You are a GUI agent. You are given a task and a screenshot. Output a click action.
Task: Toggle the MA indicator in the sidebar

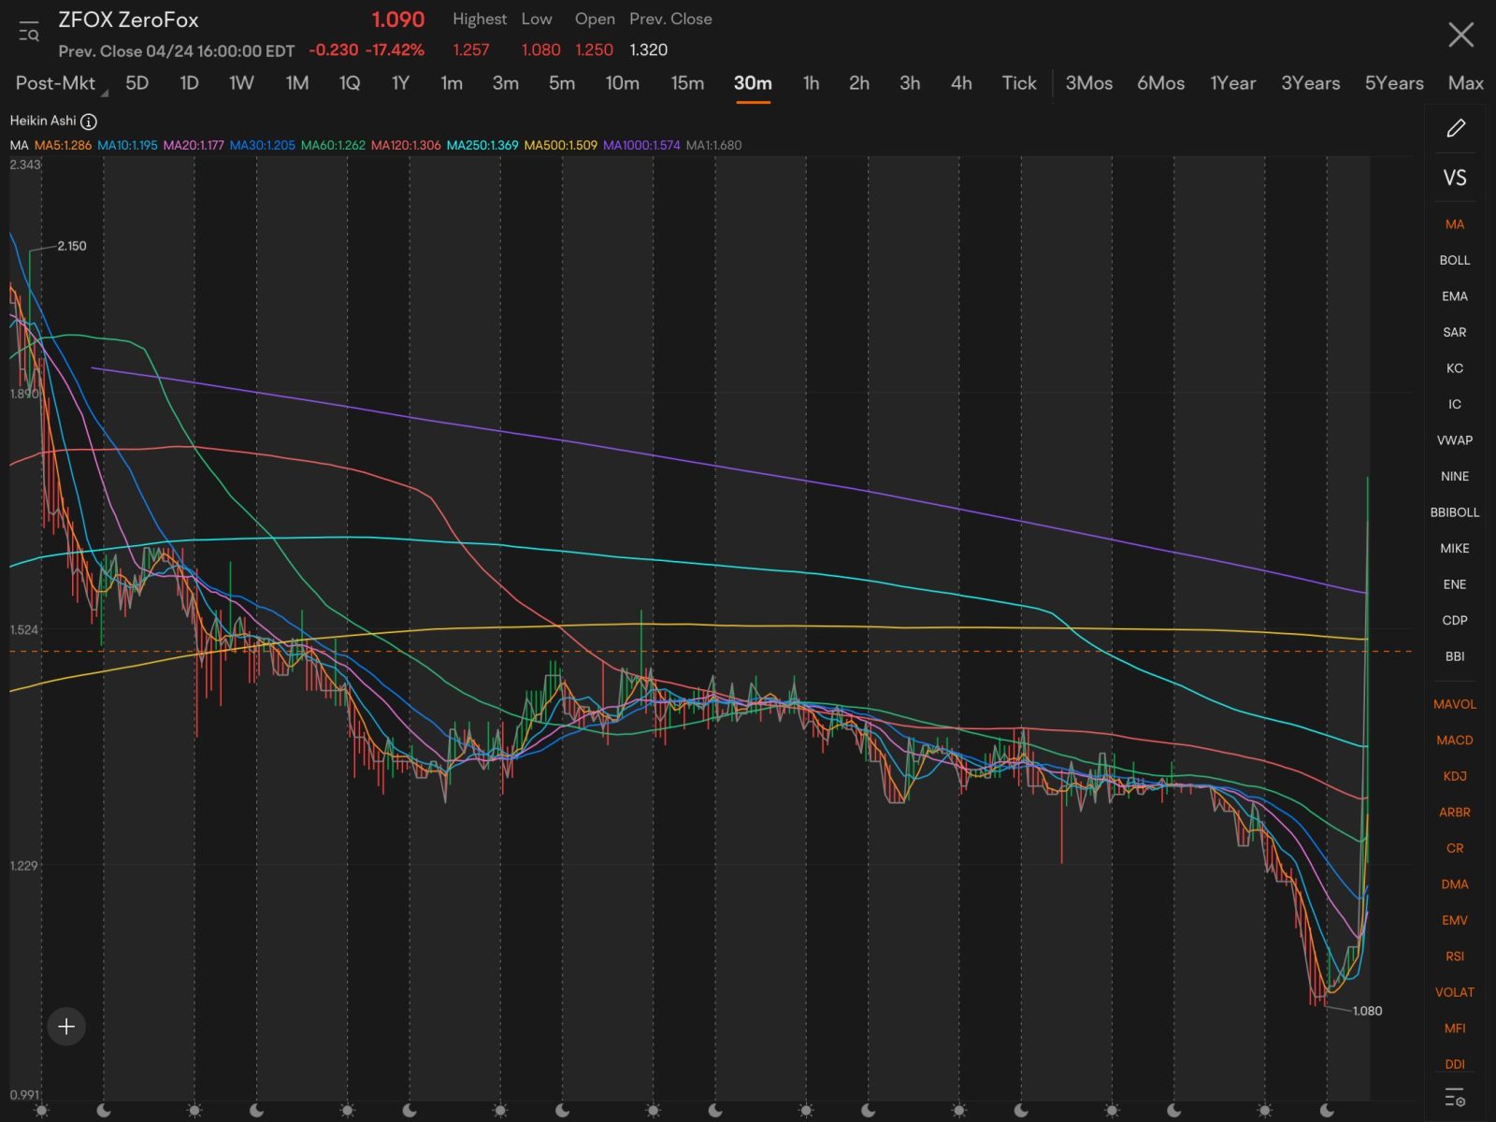tap(1455, 224)
